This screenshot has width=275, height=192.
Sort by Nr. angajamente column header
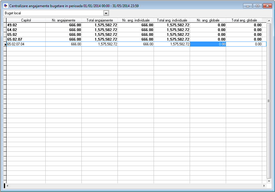[64, 20]
